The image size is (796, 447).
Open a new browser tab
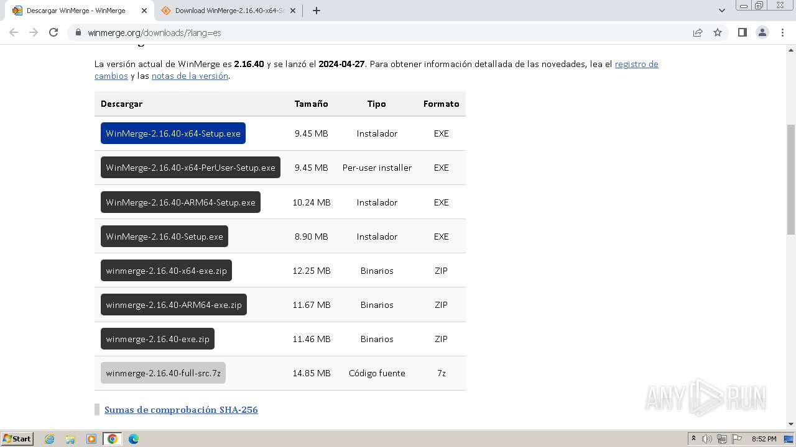point(316,11)
